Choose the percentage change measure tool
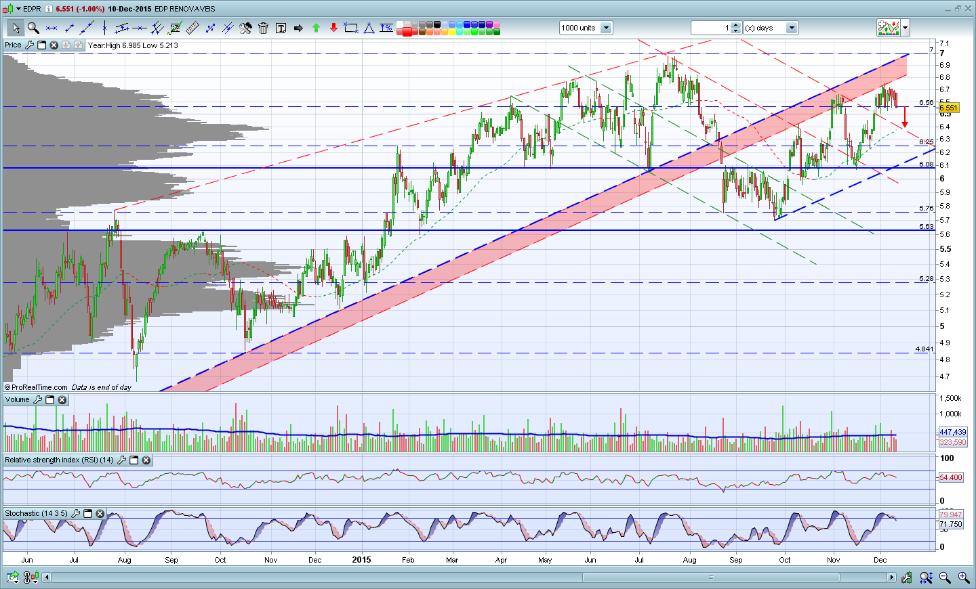Screen dimensions: 976x589 (386, 28)
